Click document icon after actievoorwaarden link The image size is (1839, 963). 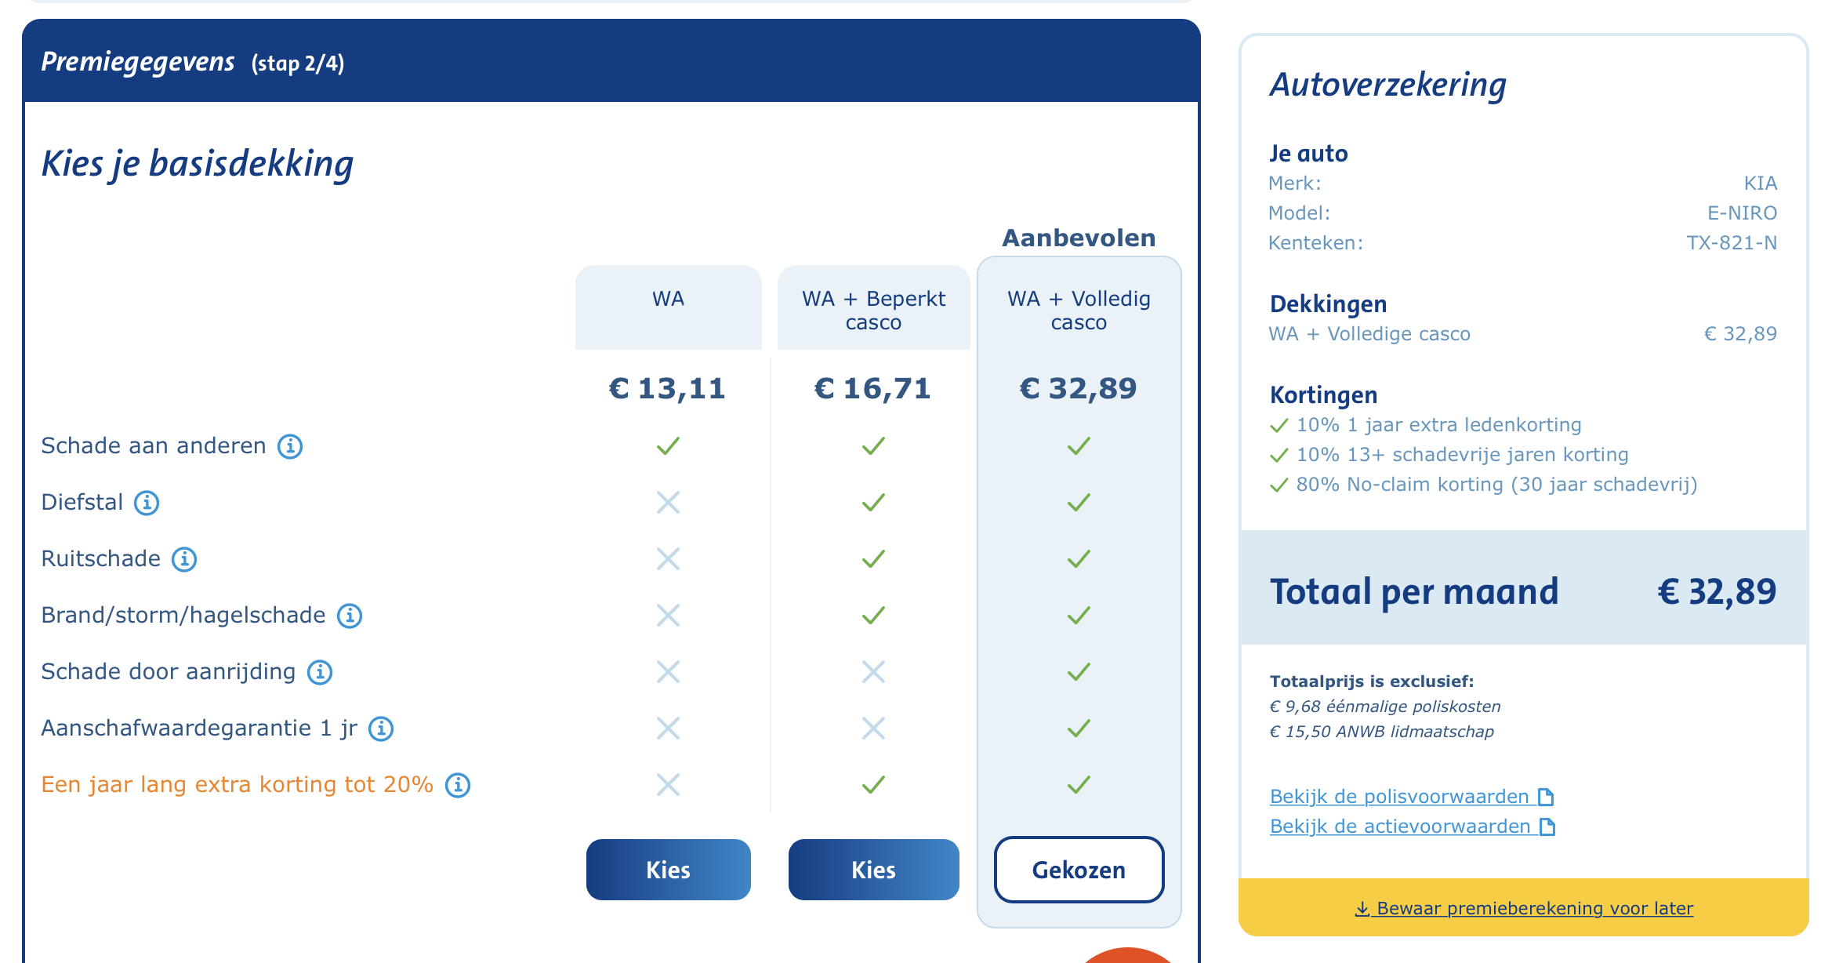1547,827
